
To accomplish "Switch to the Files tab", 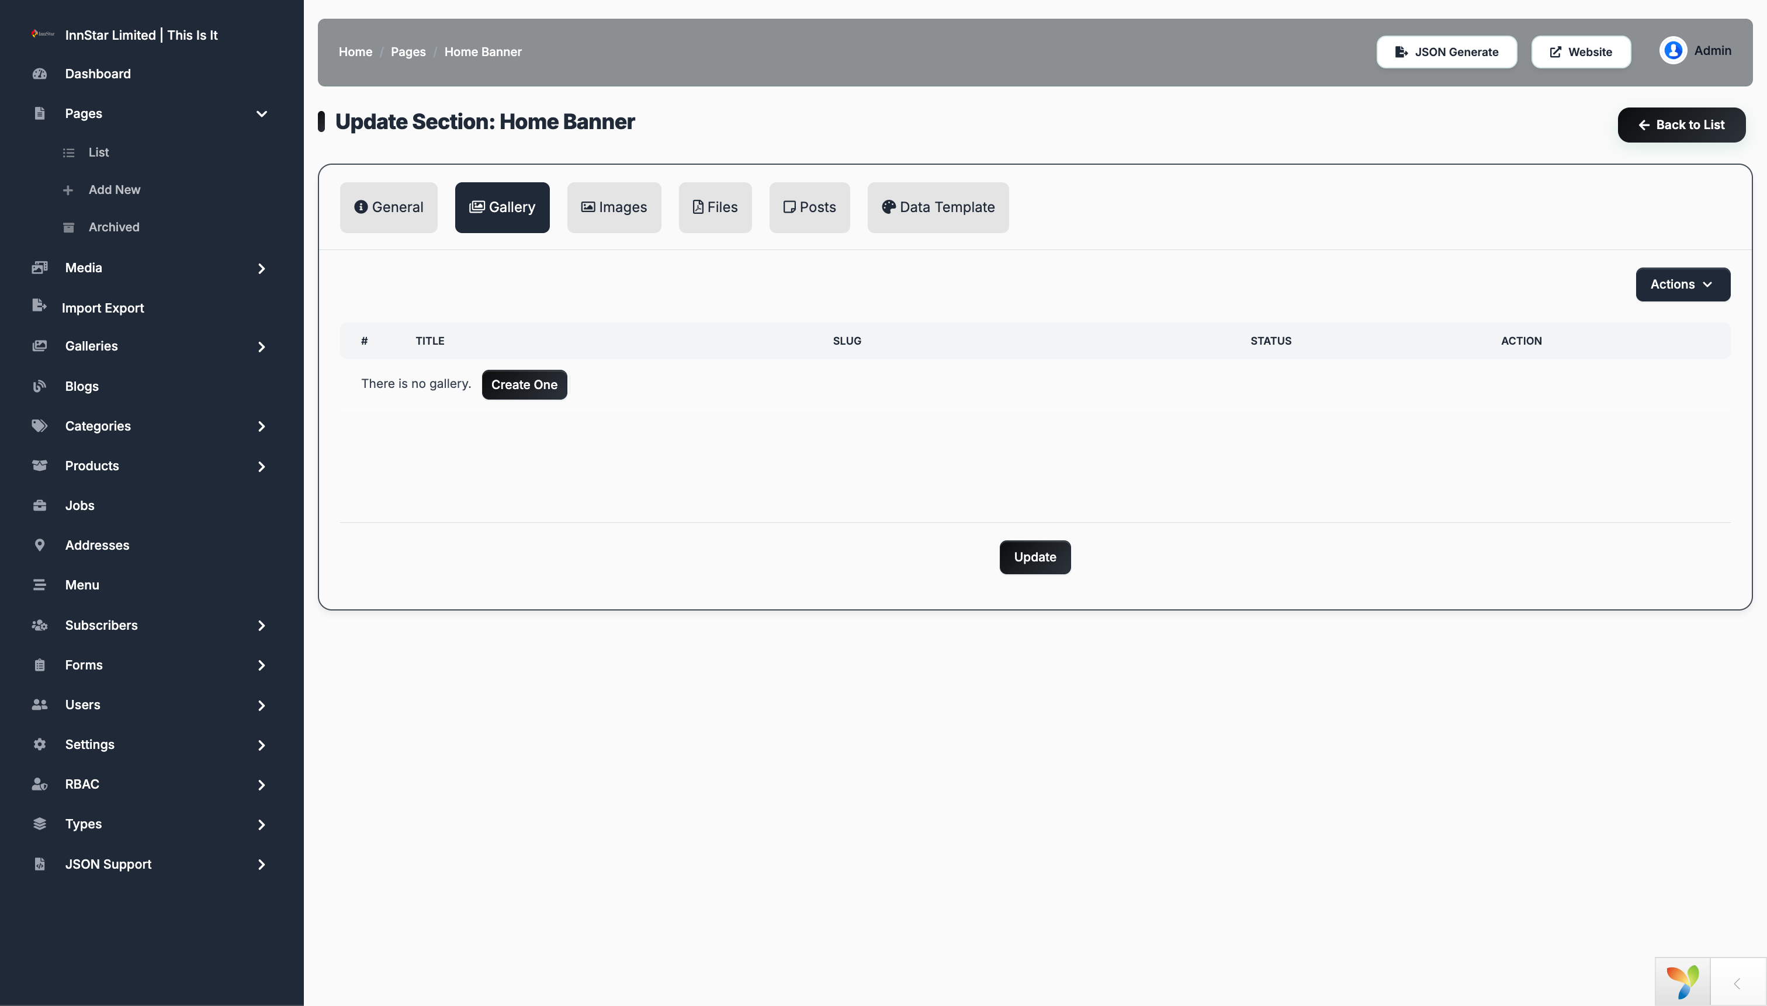I will [x=715, y=207].
